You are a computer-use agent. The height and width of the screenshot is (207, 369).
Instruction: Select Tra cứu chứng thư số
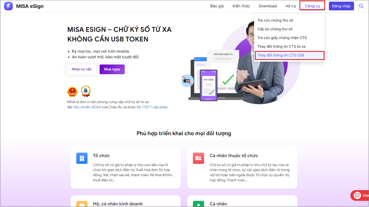(x=275, y=20)
